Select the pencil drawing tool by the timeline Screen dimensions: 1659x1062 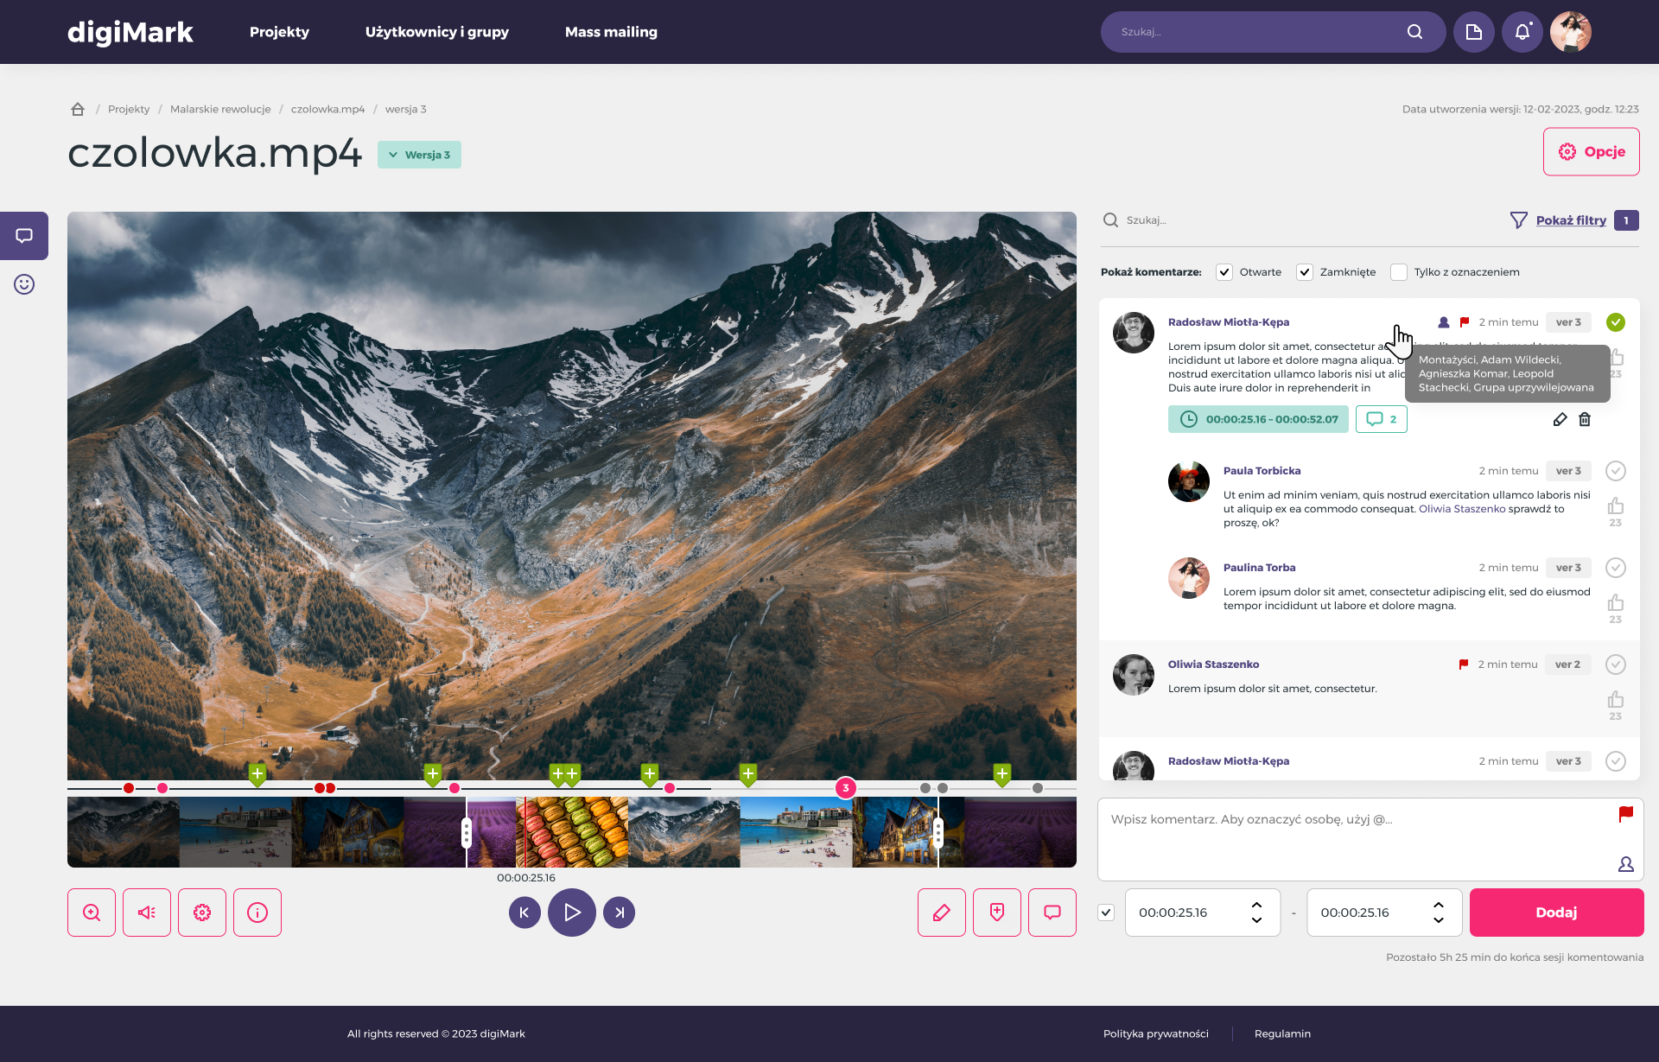[942, 913]
